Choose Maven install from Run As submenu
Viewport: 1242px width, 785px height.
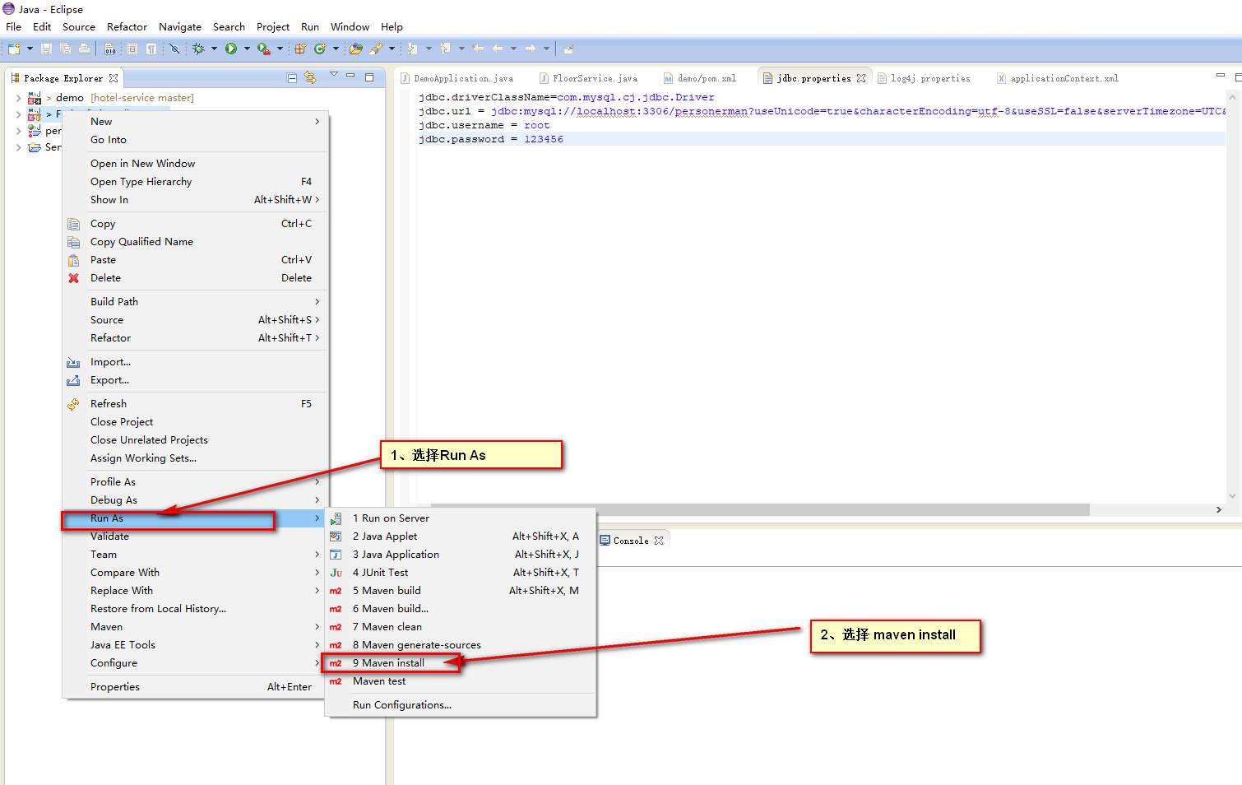click(x=461, y=663)
